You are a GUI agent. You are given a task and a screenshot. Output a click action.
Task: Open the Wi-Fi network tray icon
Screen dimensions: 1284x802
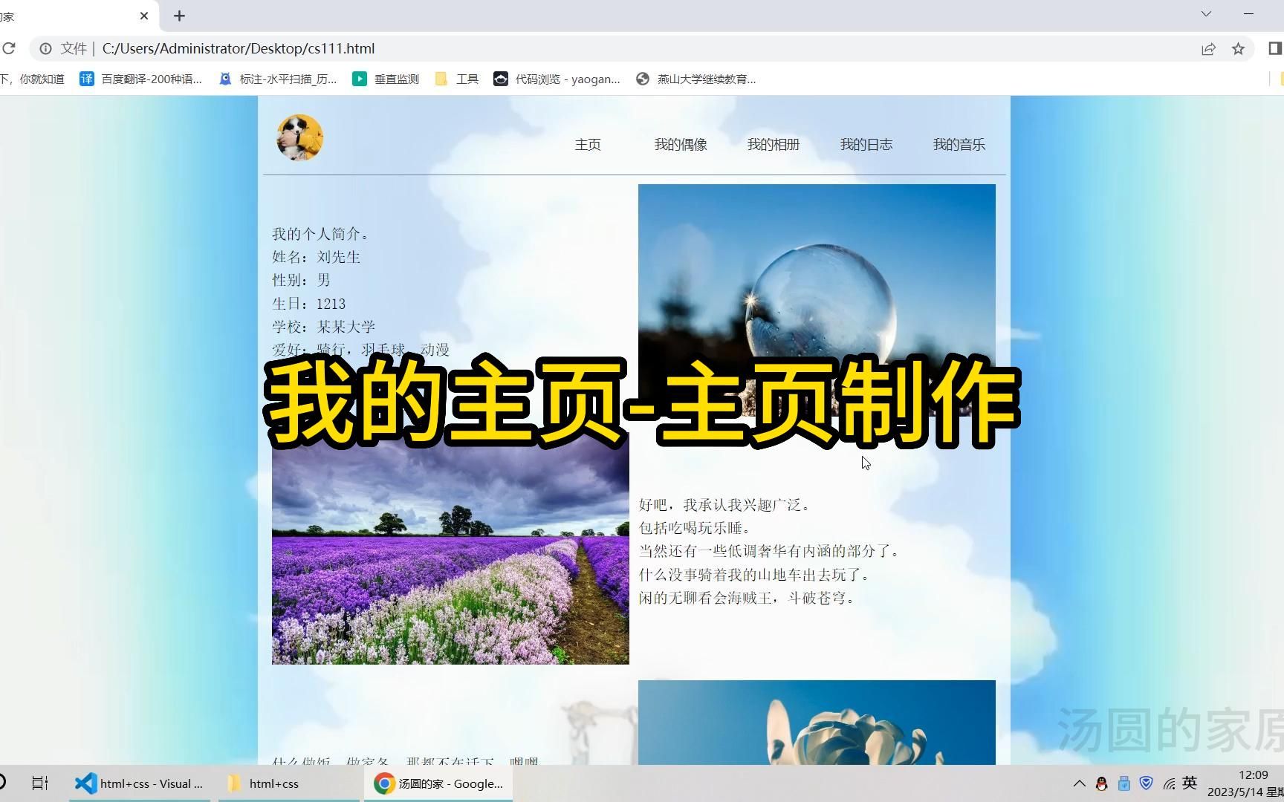1167,783
